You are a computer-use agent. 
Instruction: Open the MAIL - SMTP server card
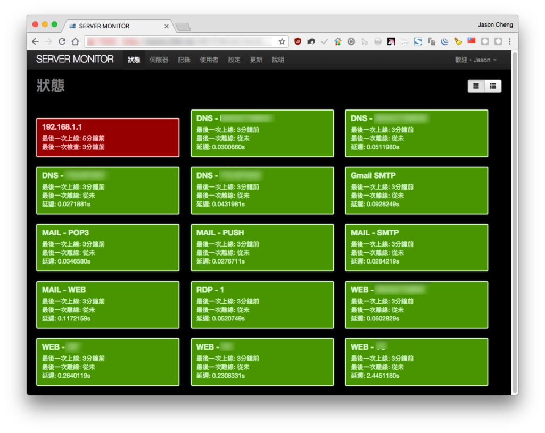[416, 248]
